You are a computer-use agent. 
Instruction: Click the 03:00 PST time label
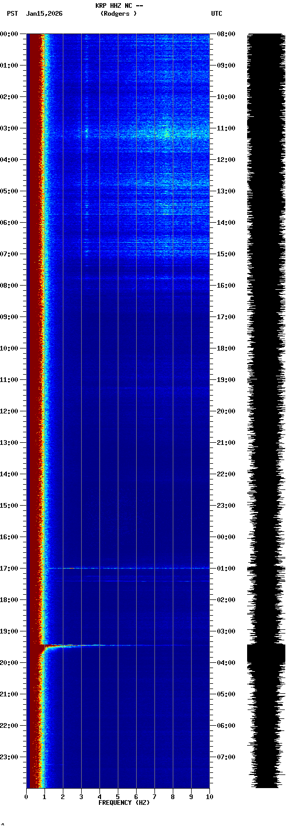[x=9, y=128]
